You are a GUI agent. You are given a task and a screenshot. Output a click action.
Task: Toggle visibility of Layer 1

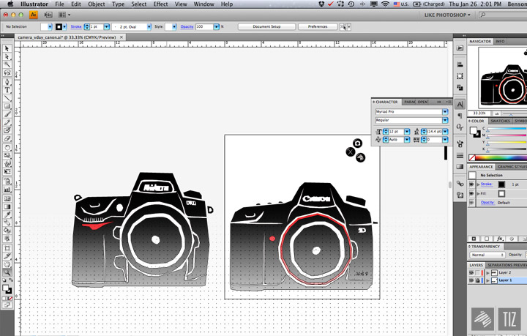(471, 280)
